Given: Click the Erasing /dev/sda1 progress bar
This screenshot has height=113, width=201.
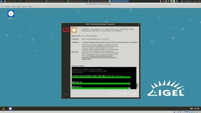Looking at the screenshot, I should click(x=101, y=77).
